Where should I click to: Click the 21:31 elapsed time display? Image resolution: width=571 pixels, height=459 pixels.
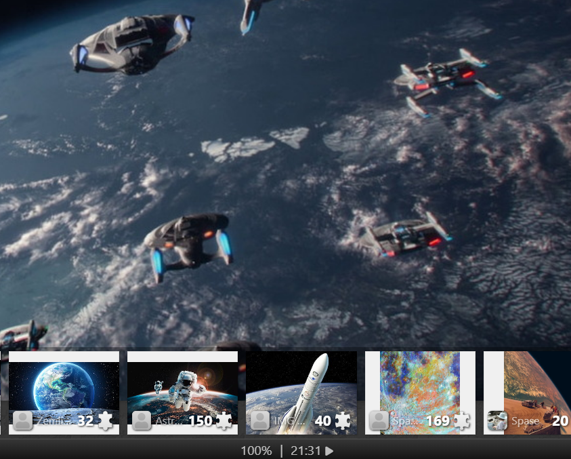pos(306,451)
